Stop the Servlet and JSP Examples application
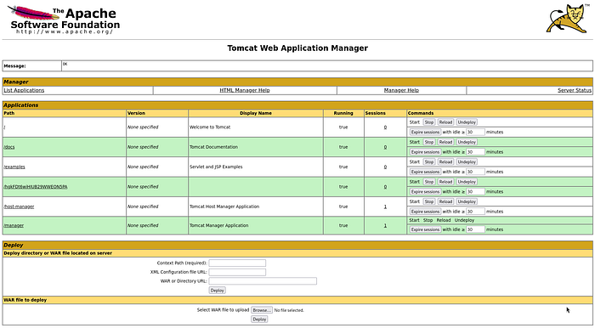Screen dimensions: 595x328 coord(428,162)
